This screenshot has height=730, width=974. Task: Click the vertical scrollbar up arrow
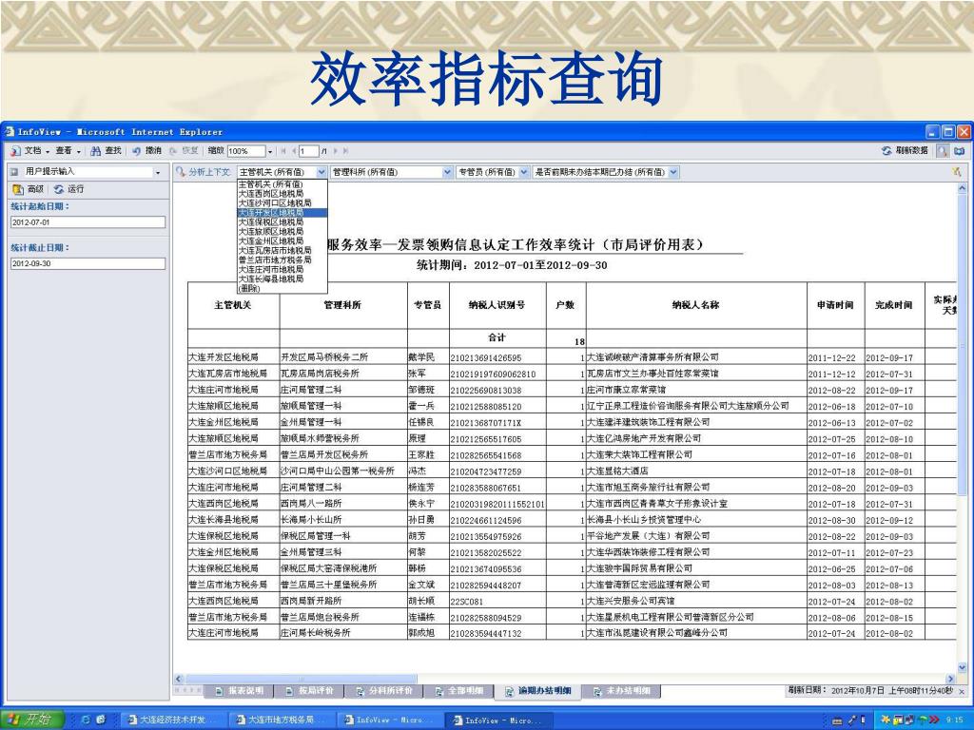tap(963, 187)
